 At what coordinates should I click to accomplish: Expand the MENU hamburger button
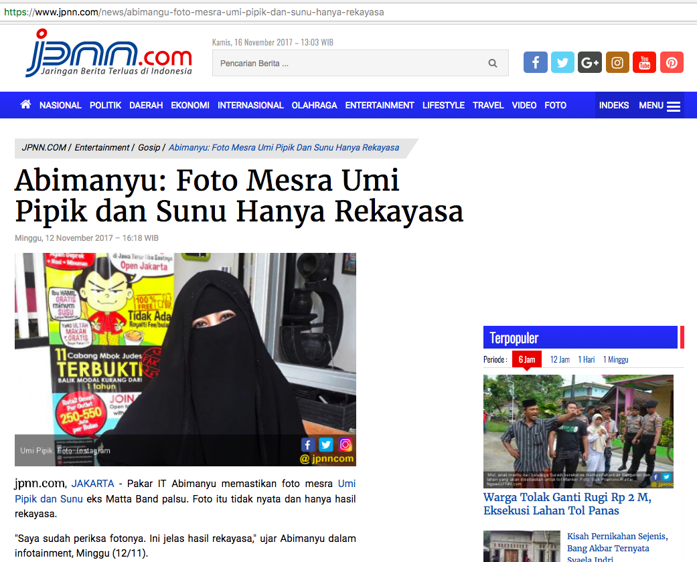[659, 106]
